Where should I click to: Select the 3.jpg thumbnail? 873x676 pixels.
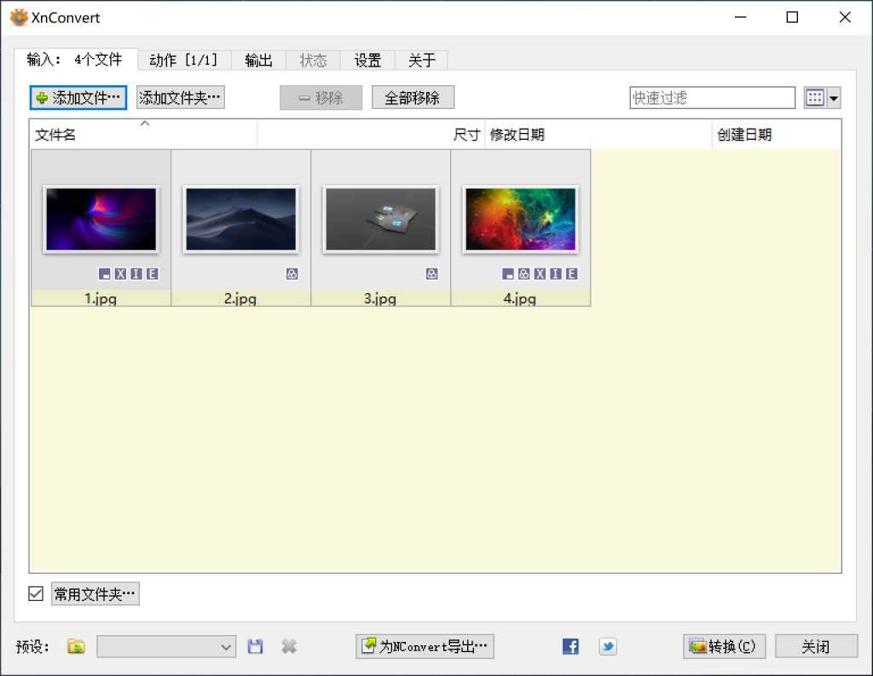[381, 219]
